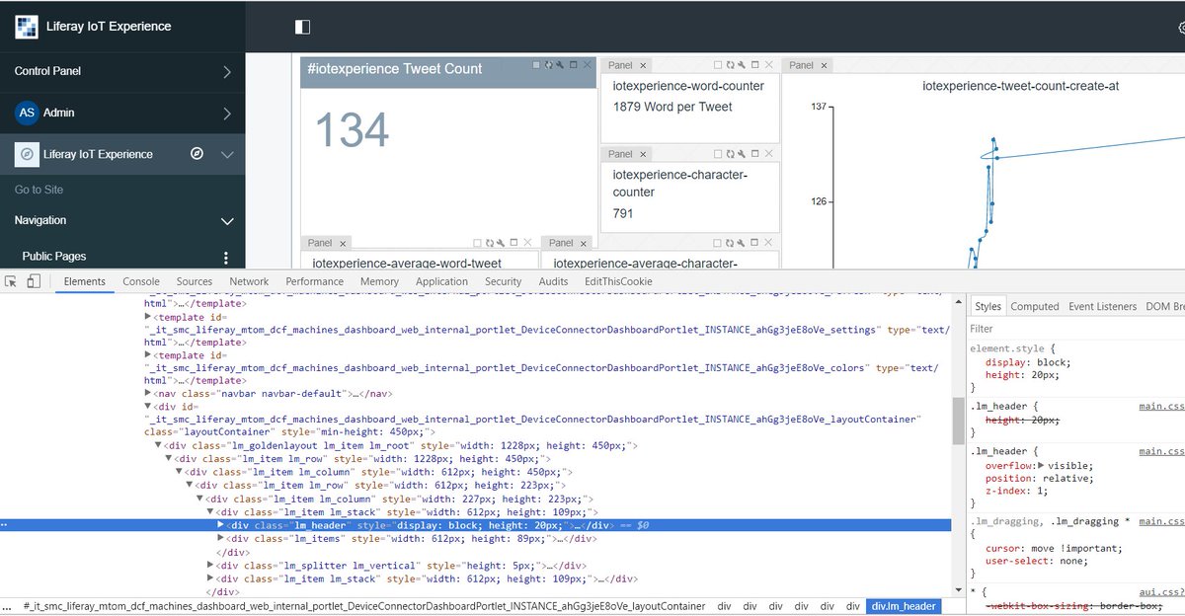
Task: Expand the lm_splitter lm_vertical div node
Action: click(210, 565)
